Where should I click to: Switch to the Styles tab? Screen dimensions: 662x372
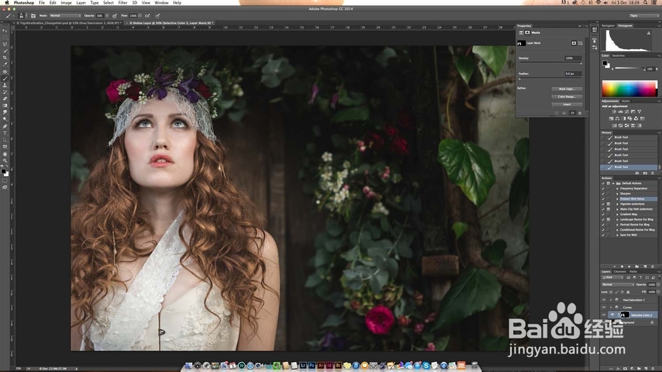(x=626, y=101)
